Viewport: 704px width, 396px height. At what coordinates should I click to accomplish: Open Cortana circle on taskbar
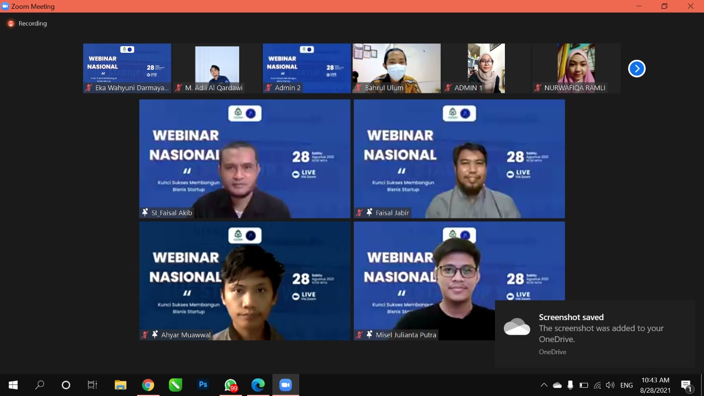coord(66,385)
